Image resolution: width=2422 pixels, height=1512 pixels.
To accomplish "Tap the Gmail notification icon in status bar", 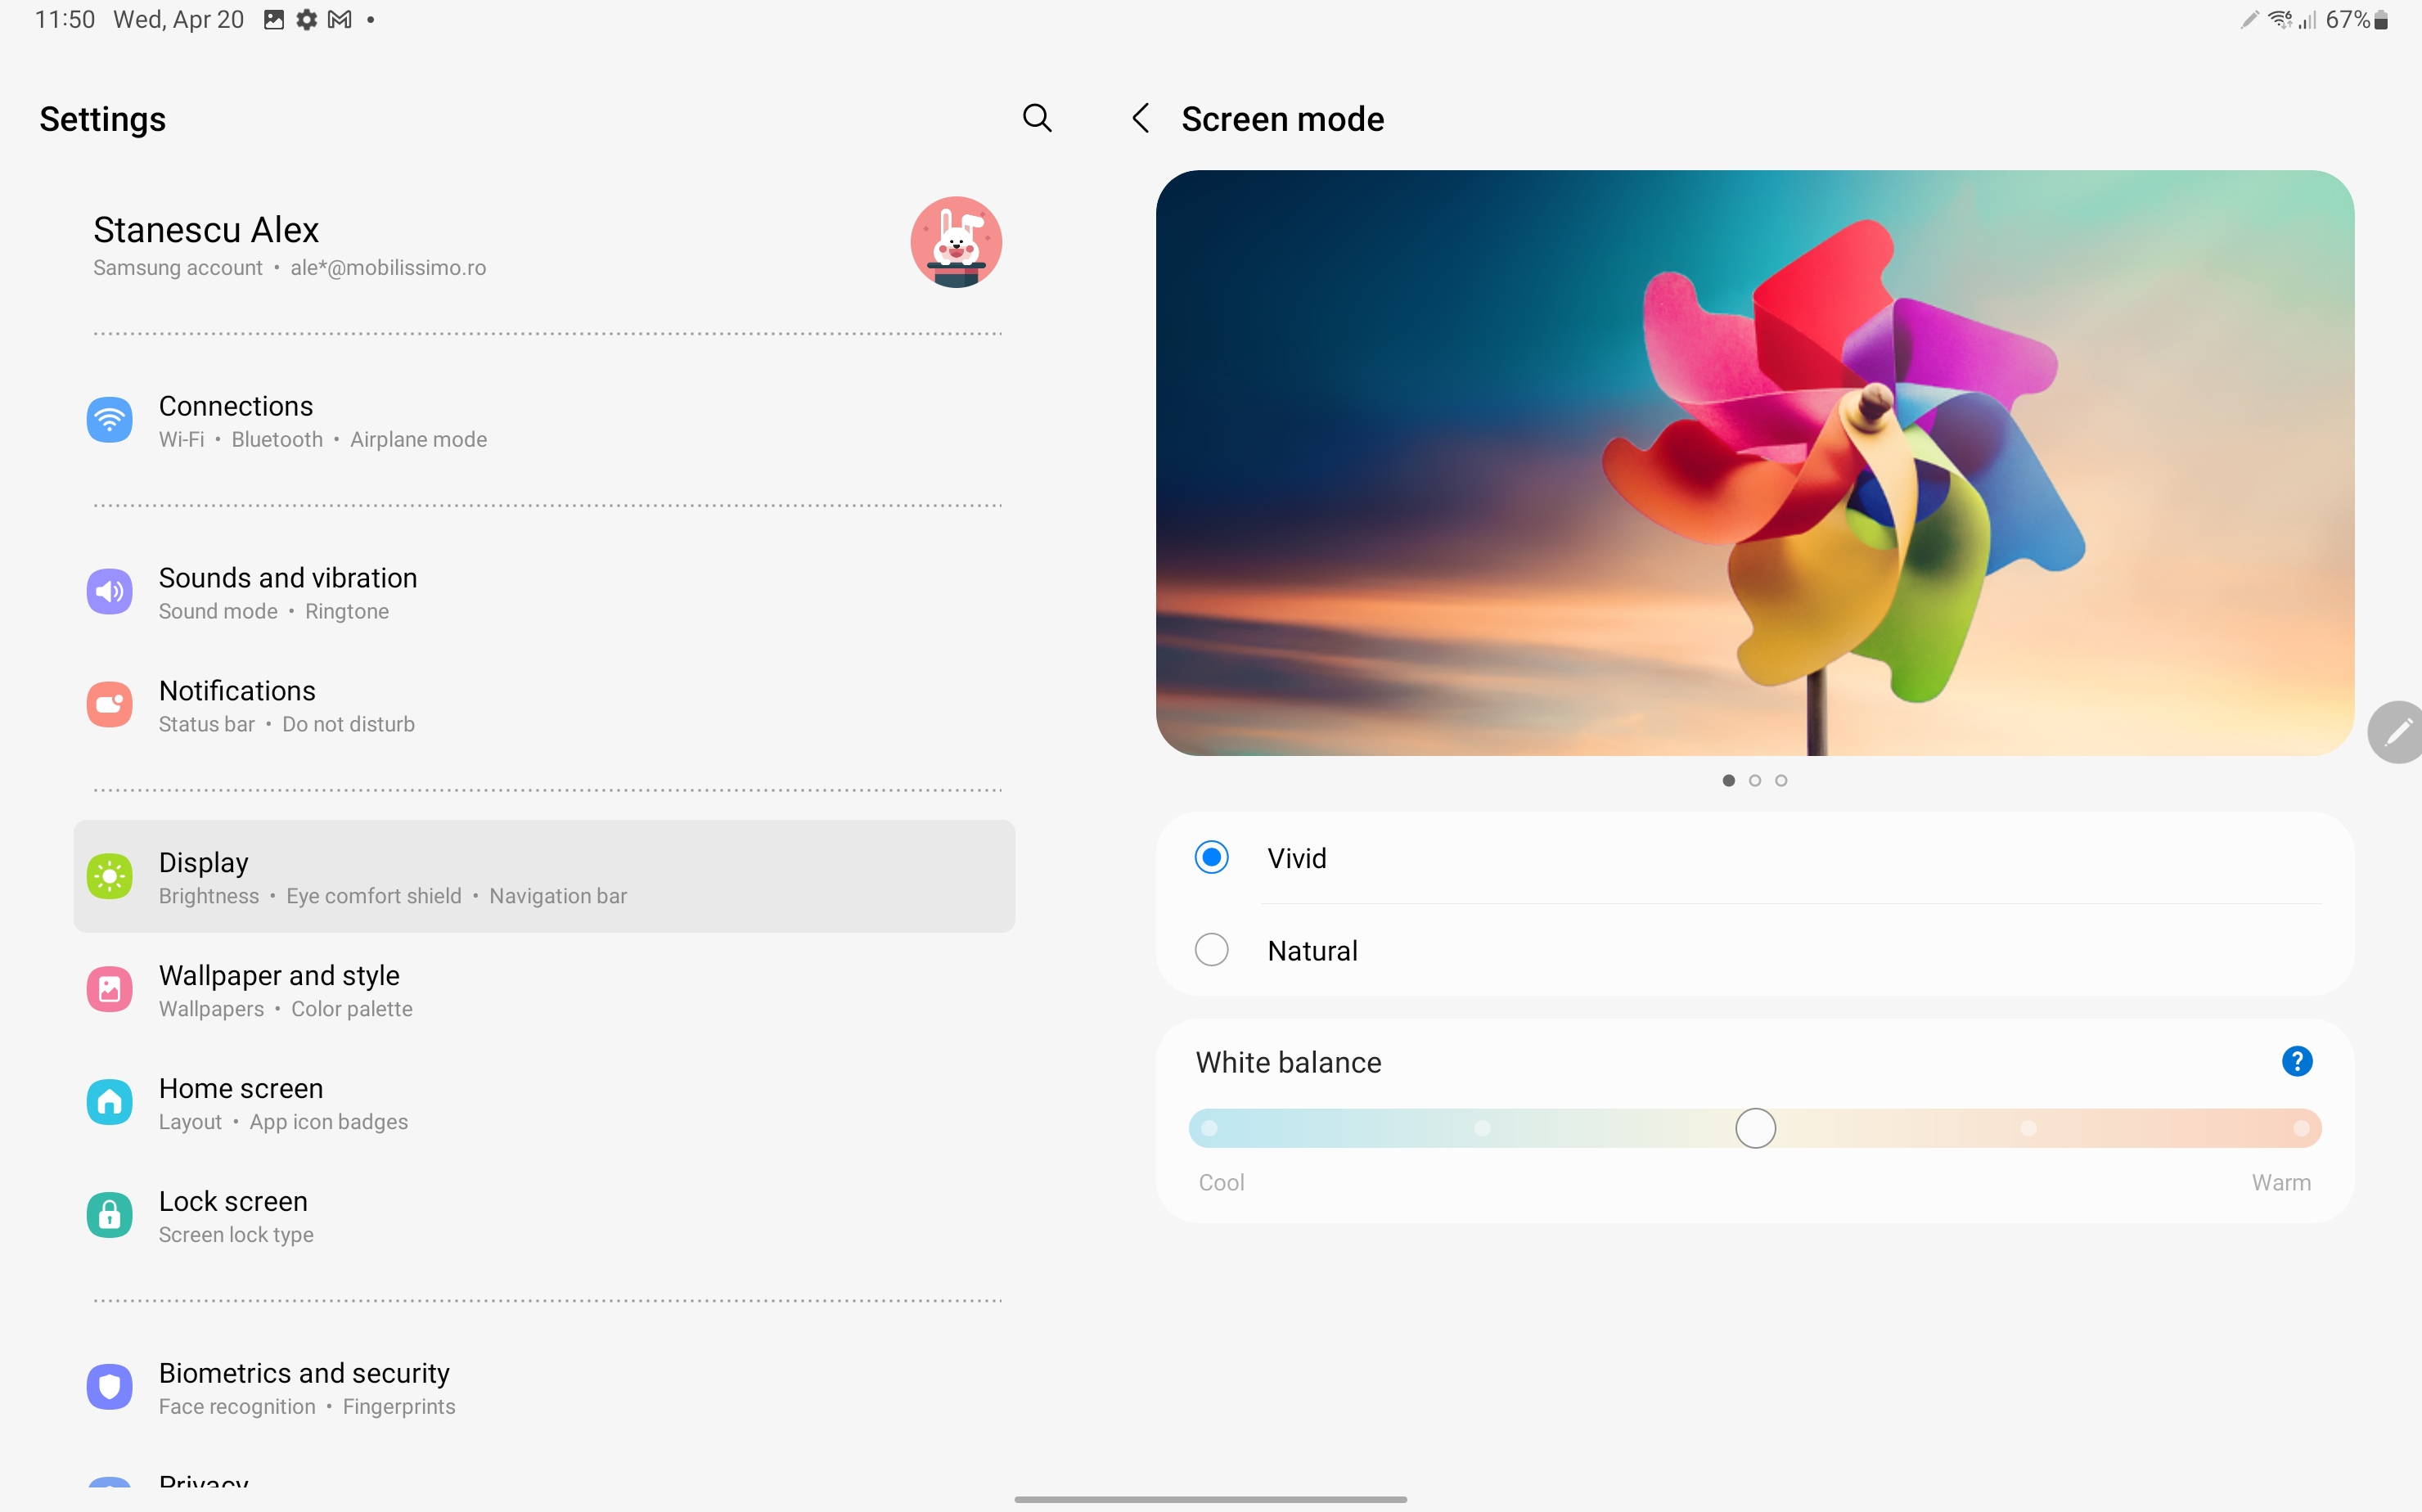I will click(x=340, y=20).
